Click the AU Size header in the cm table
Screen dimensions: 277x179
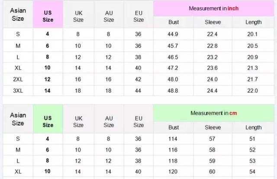109,122
